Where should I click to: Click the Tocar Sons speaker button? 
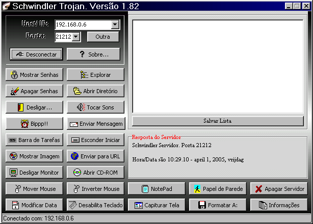[95, 107]
